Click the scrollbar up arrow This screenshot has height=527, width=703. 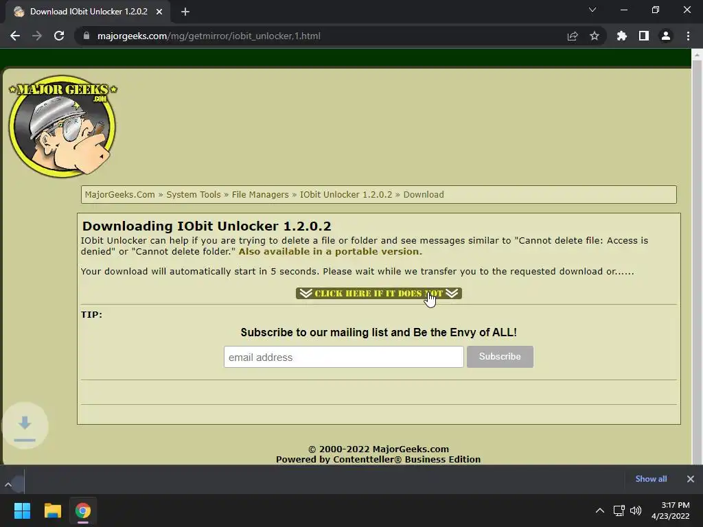pos(697,55)
